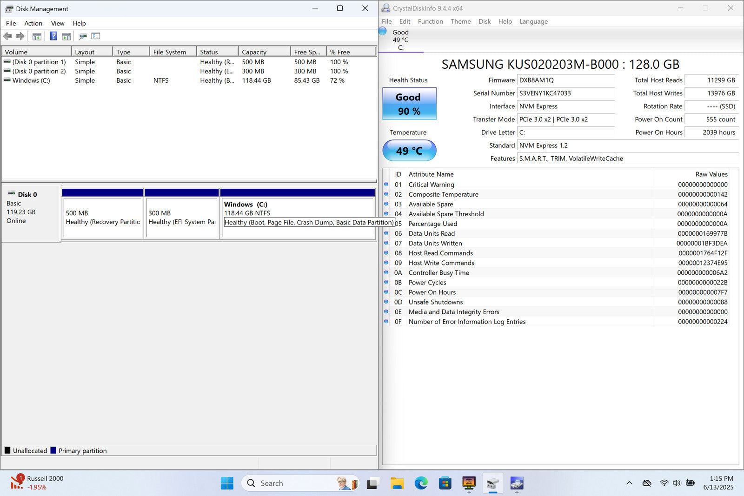Screen dimensions: 744x496
Task: Open Russell 2000 stock widget on taskbar
Action: tap(37, 483)
